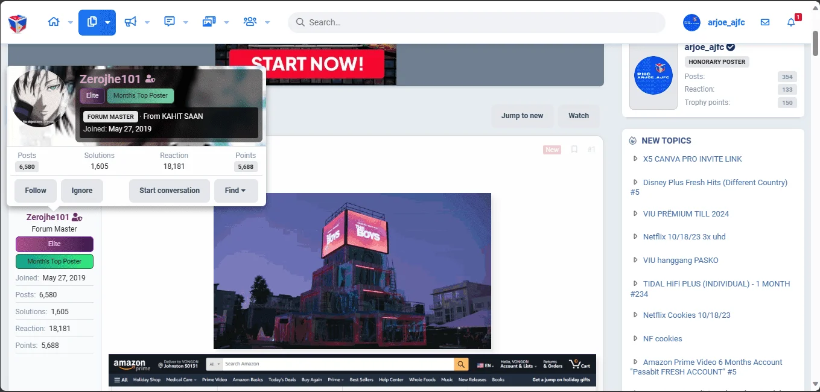The image size is (820, 392).
Task: Click Elite badge in the popup card
Action: (x=92, y=96)
